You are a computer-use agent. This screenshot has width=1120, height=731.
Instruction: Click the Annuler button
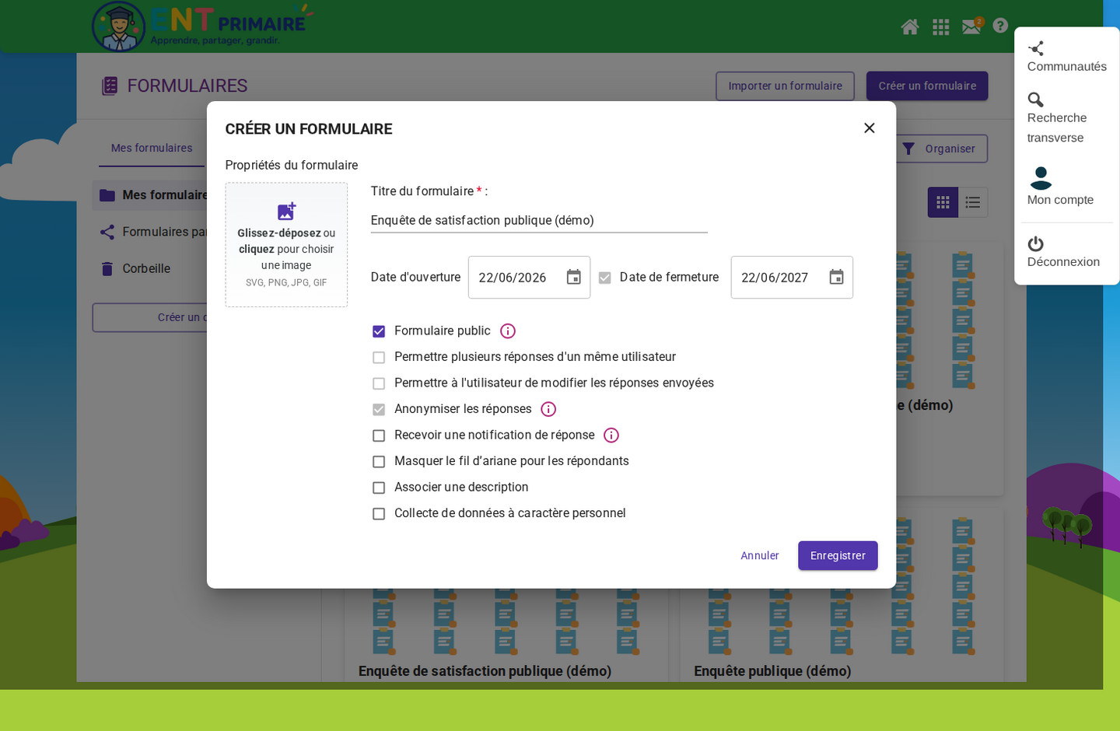coord(759,556)
